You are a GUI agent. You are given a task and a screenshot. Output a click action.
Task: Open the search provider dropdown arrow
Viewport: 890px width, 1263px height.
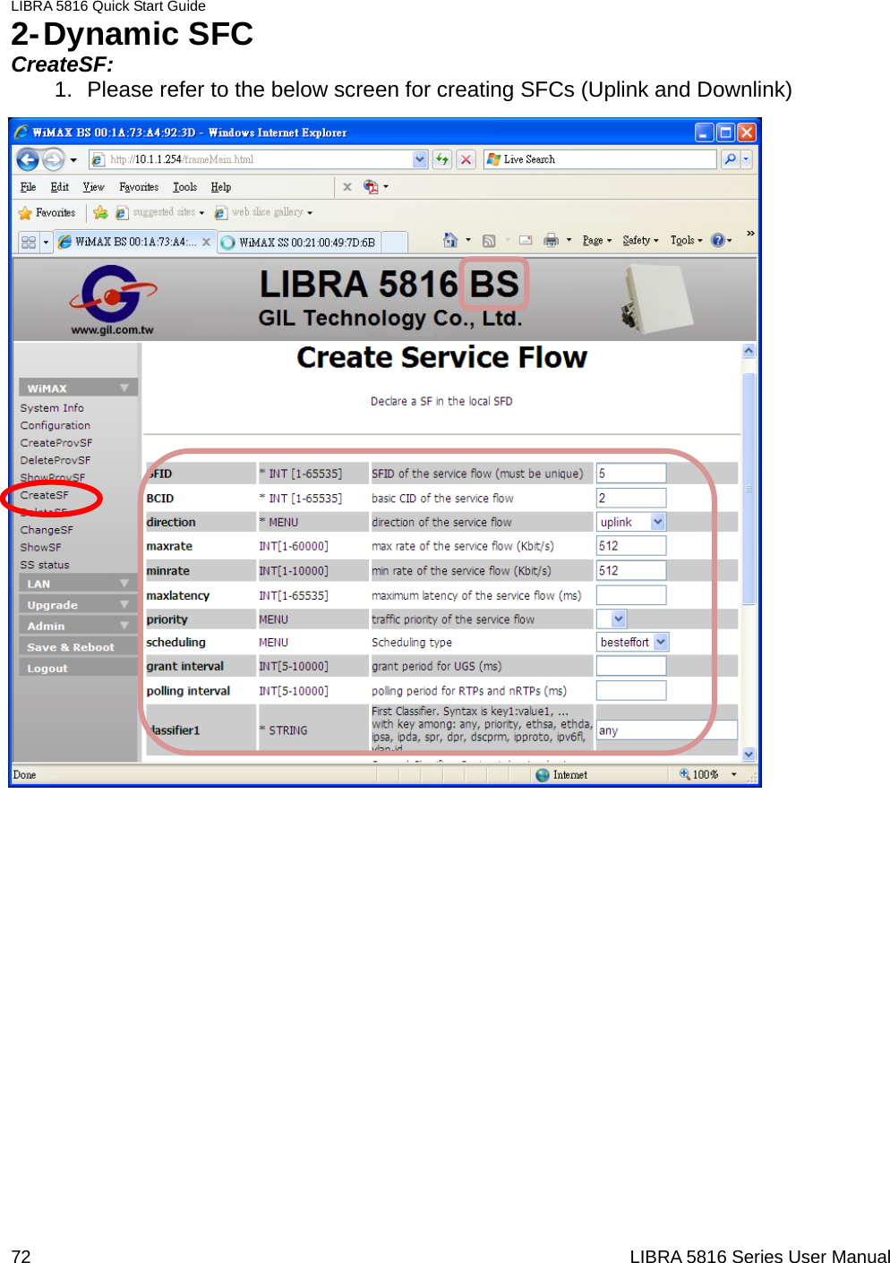click(x=746, y=159)
